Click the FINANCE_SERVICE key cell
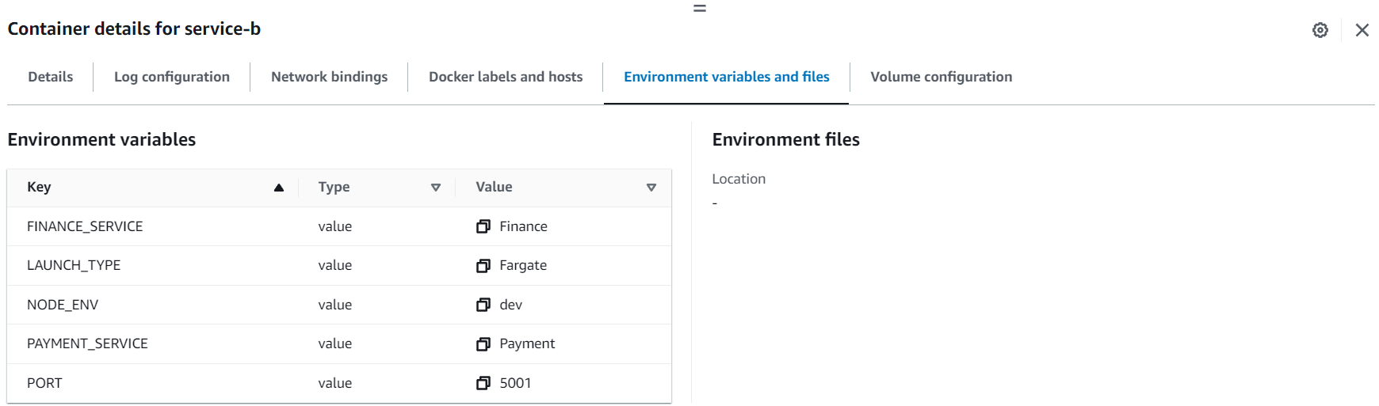The height and width of the screenshot is (406, 1379). coord(85,226)
